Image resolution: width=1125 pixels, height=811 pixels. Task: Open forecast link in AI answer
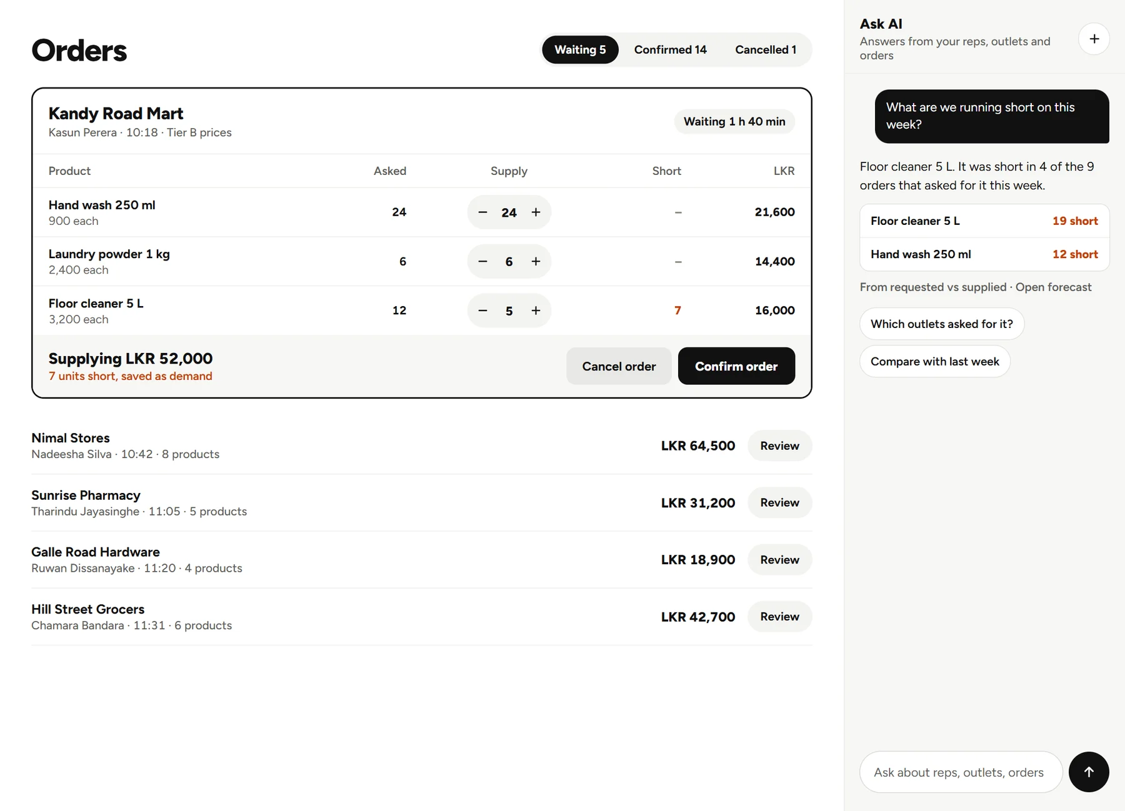1053,287
